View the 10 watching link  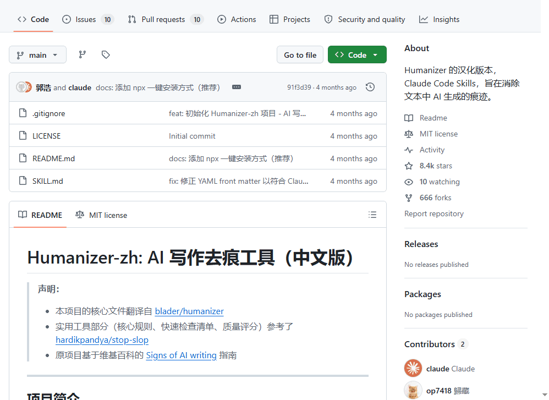pyautogui.click(x=440, y=182)
